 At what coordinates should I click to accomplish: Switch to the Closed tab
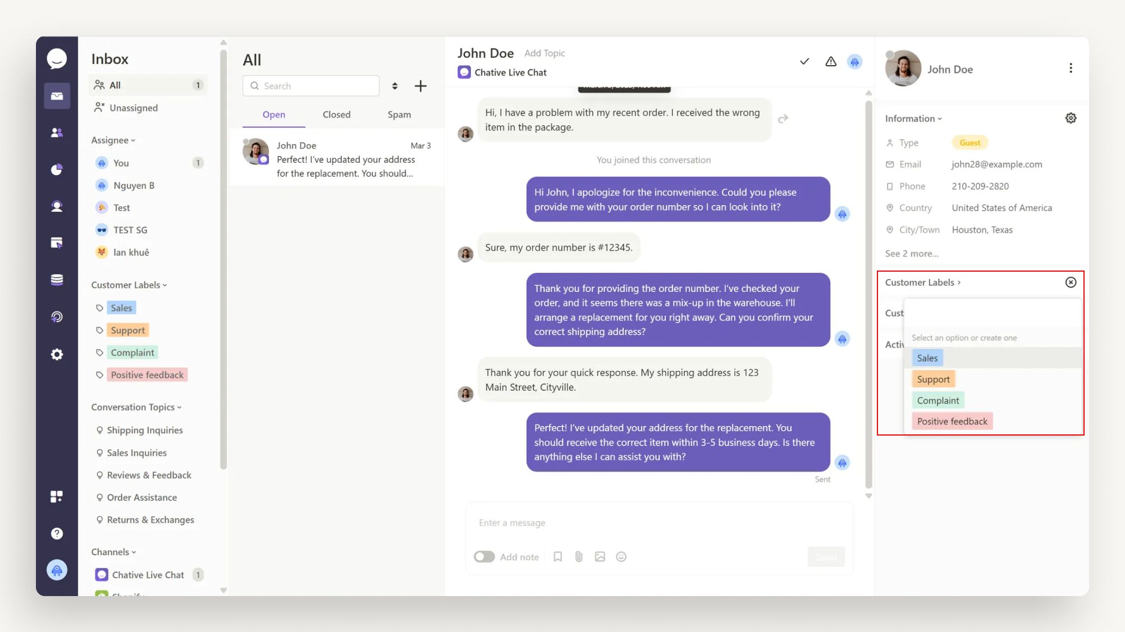point(336,115)
